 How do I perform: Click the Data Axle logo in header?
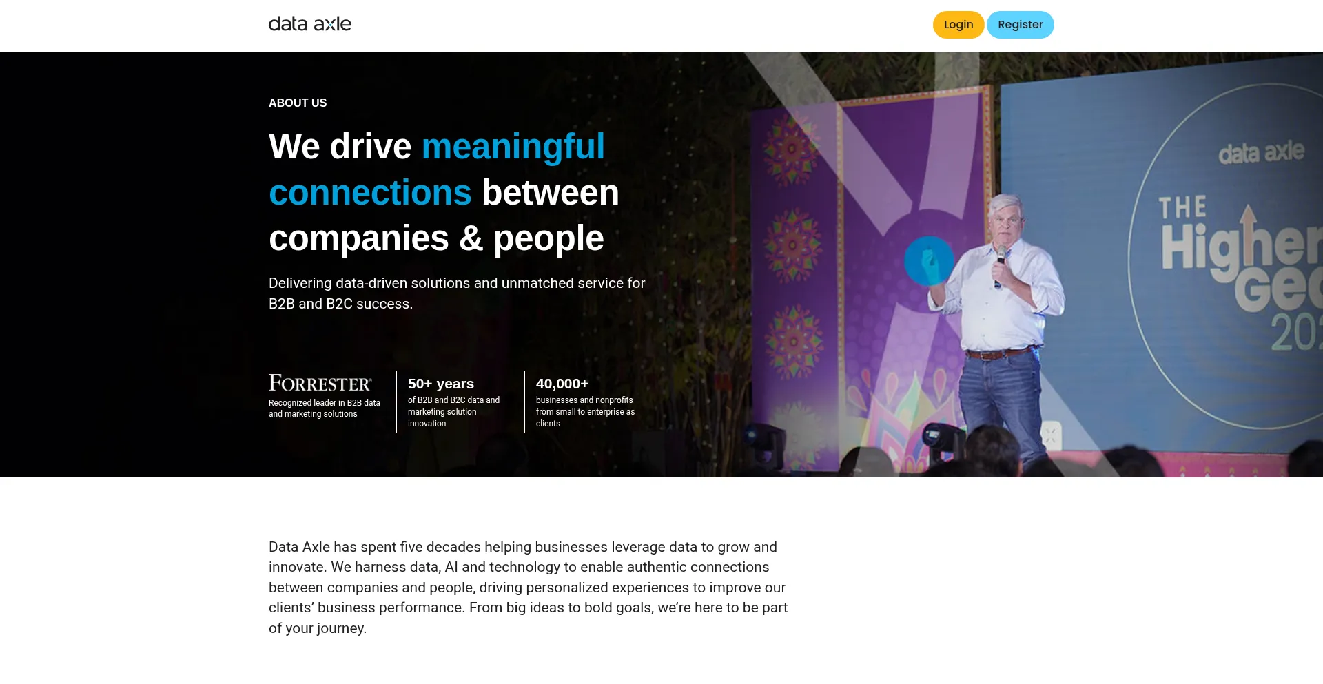tap(309, 24)
